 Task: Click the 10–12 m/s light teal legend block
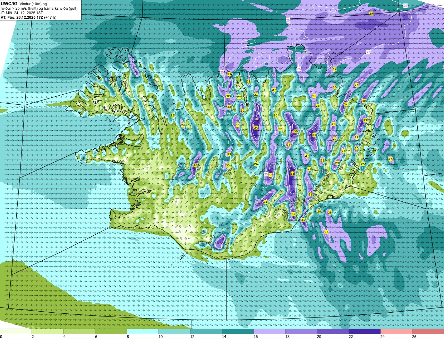(x=174, y=332)
